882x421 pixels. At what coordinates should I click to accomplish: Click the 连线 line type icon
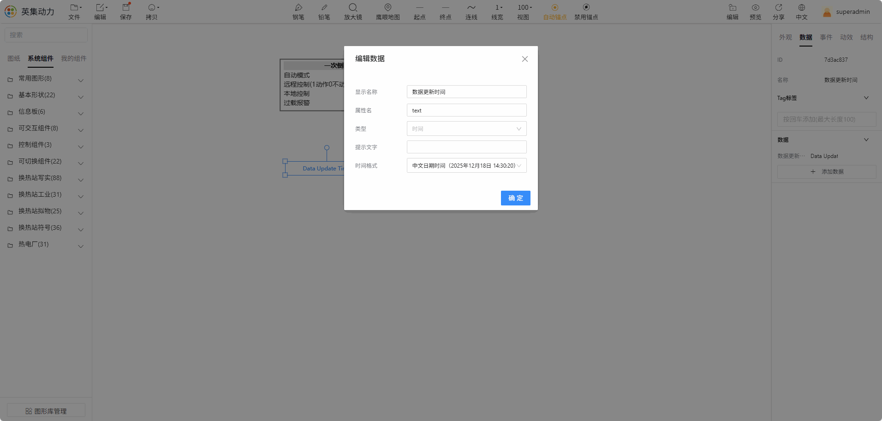tap(471, 8)
